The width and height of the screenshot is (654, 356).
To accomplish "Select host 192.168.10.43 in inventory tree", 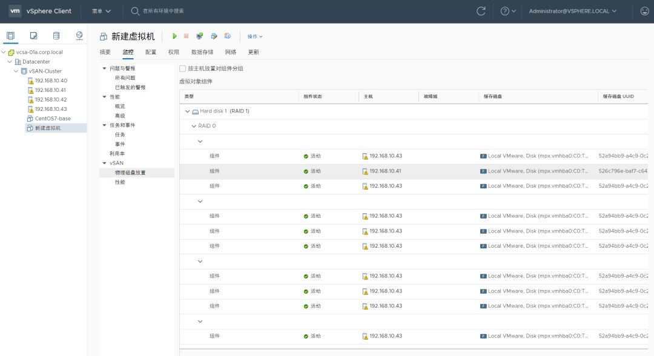I will point(50,109).
